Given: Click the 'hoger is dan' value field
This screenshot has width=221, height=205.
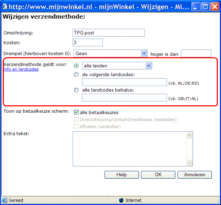Looking at the screenshot, I should (x=196, y=53).
